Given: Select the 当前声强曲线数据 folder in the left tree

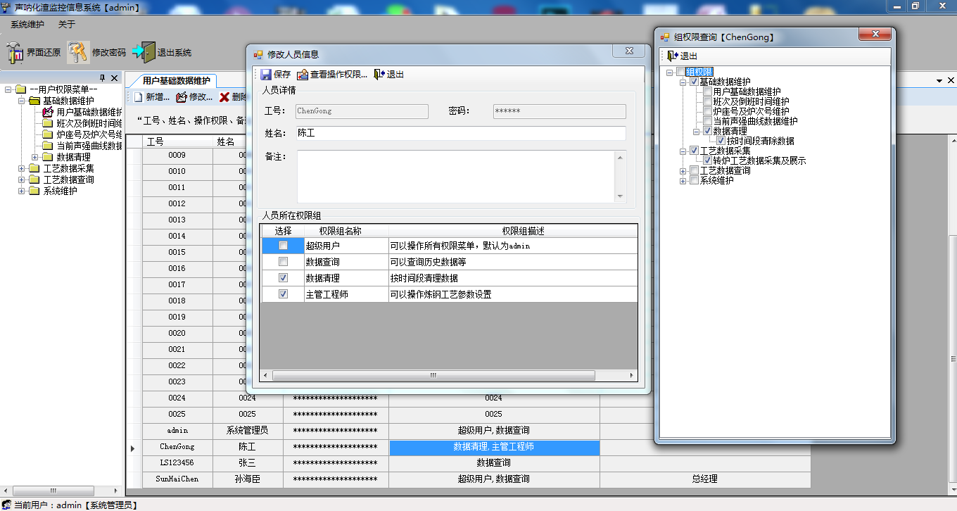Looking at the screenshot, I should 89,146.
